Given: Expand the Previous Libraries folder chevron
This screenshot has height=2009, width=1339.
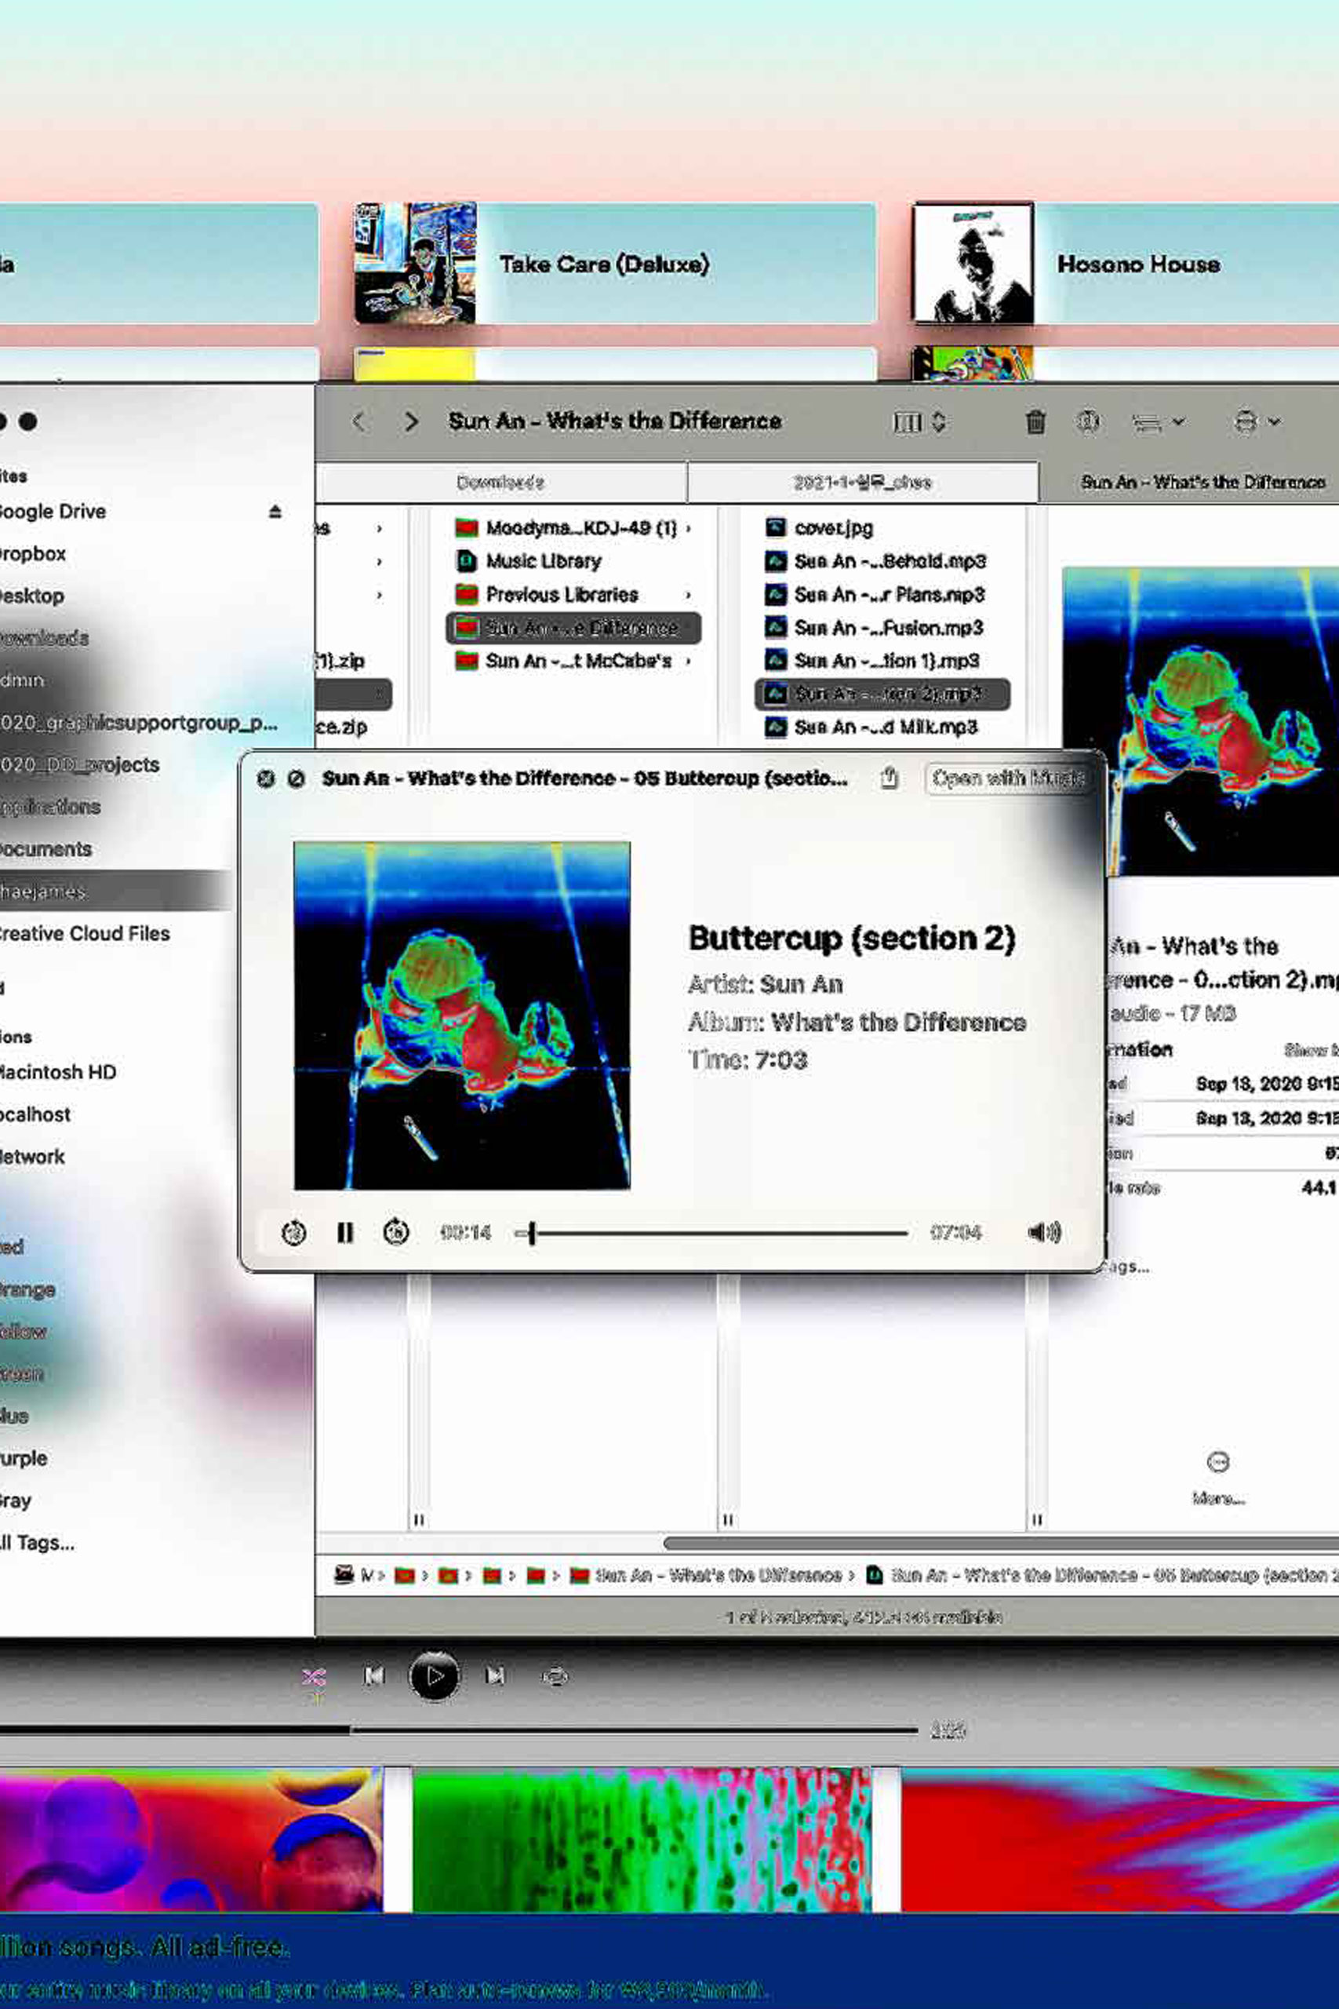Looking at the screenshot, I should (688, 595).
